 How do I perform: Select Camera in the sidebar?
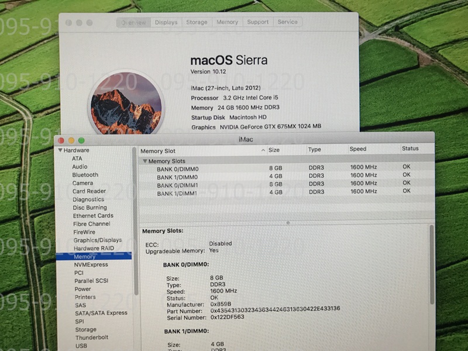click(82, 183)
